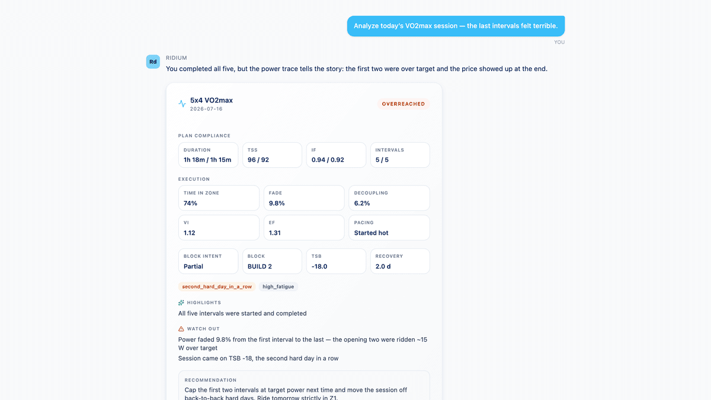Open the Duration compliance tile
This screenshot has height=400, width=711.
[x=208, y=155]
